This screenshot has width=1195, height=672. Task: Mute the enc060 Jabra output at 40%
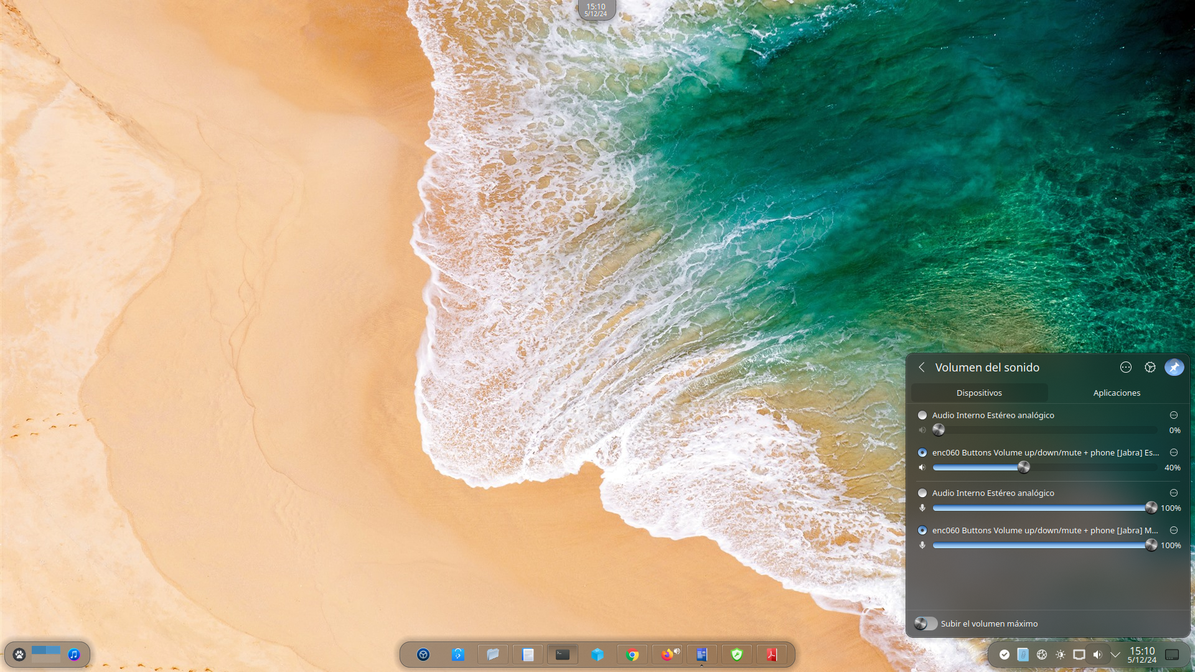coord(922,467)
